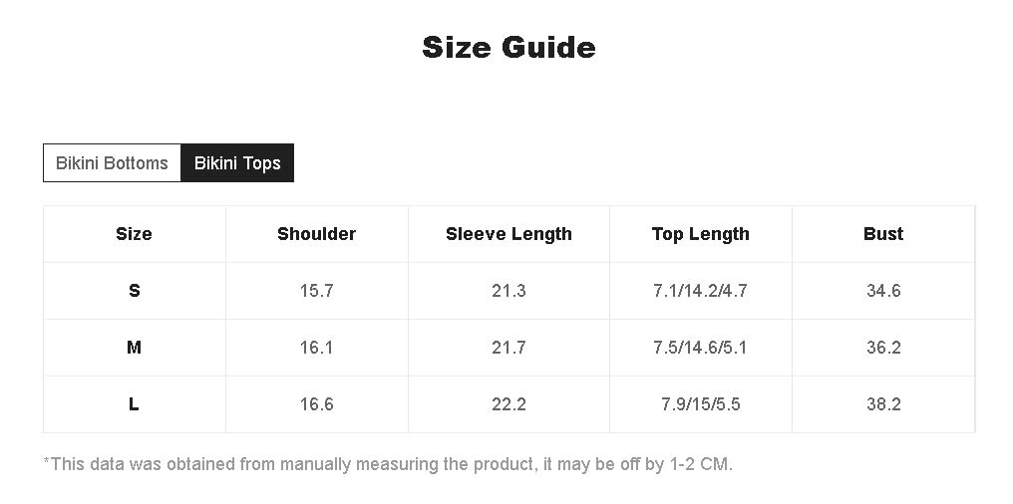Click the 22.2 sleeve length value

coord(508,404)
